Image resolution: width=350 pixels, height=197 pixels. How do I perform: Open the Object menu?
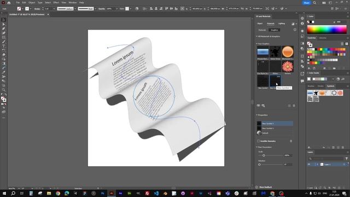pyautogui.click(x=32, y=3)
